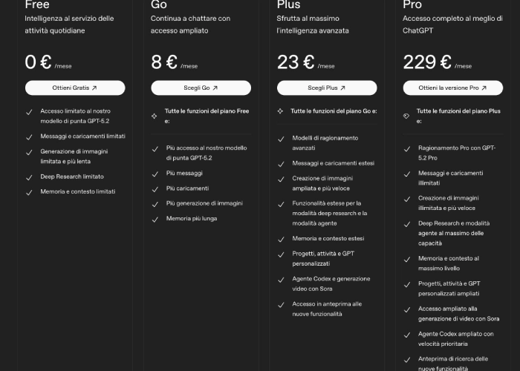
Task: Click the 8 € Go plan price
Action: pyautogui.click(x=164, y=62)
